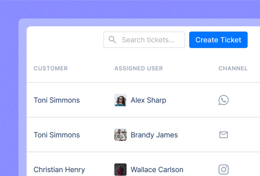This screenshot has height=176, width=260.
Task: Sort by the ASSIGNED USER column header
Action: (x=139, y=68)
